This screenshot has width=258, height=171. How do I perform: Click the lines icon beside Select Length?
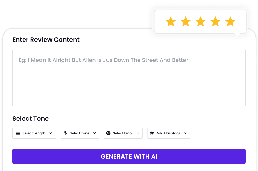pos(18,133)
